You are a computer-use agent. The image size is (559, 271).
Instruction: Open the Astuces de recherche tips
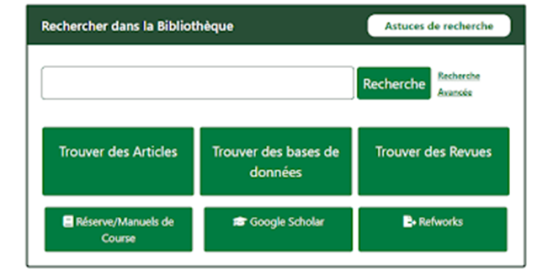(x=439, y=26)
